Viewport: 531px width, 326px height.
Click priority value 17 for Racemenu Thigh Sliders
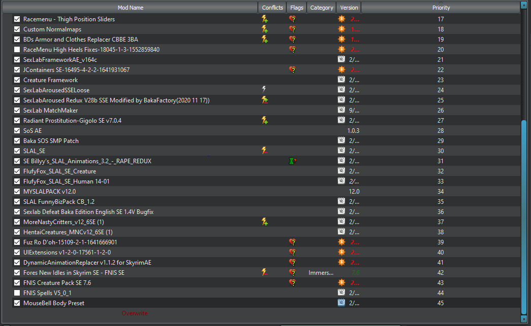(x=440, y=19)
